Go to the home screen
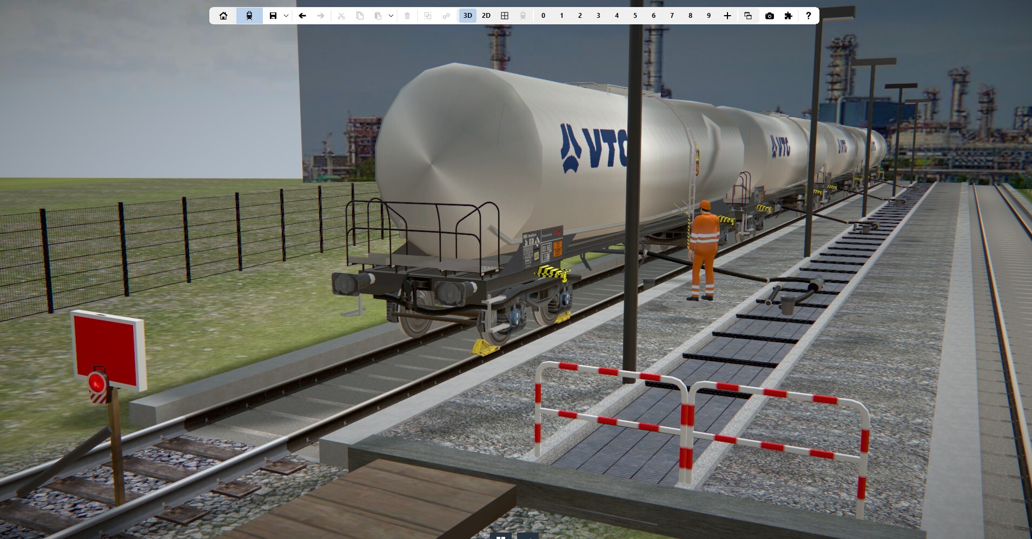Viewport: 1032px width, 539px height. (x=223, y=16)
